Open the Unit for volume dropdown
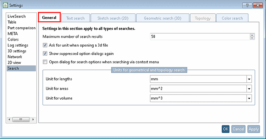The image size is (266, 139). pos(249,98)
